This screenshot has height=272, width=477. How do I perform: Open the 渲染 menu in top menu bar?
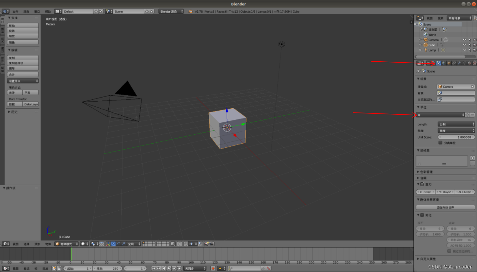point(26,11)
